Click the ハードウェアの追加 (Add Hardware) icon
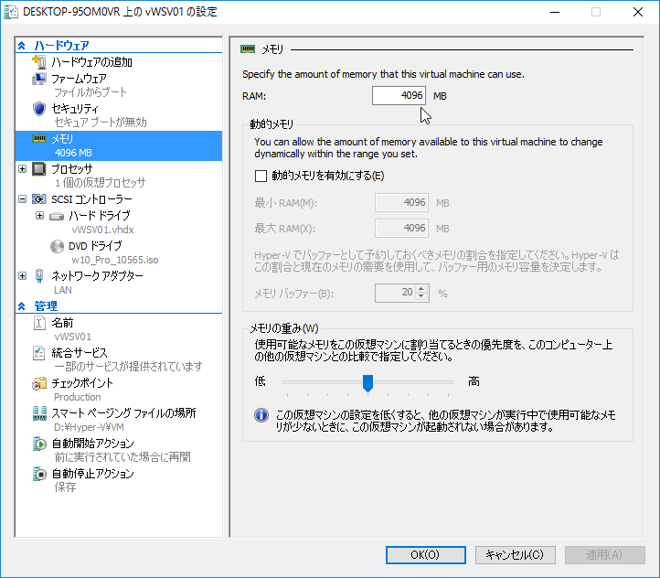 click(x=39, y=62)
